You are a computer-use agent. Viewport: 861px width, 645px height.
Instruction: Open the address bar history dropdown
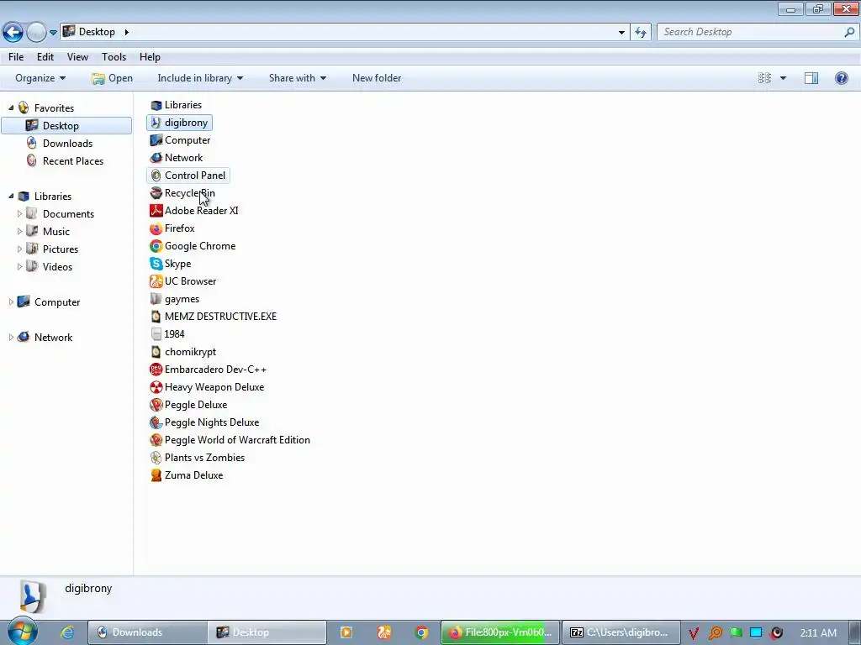coord(621,33)
